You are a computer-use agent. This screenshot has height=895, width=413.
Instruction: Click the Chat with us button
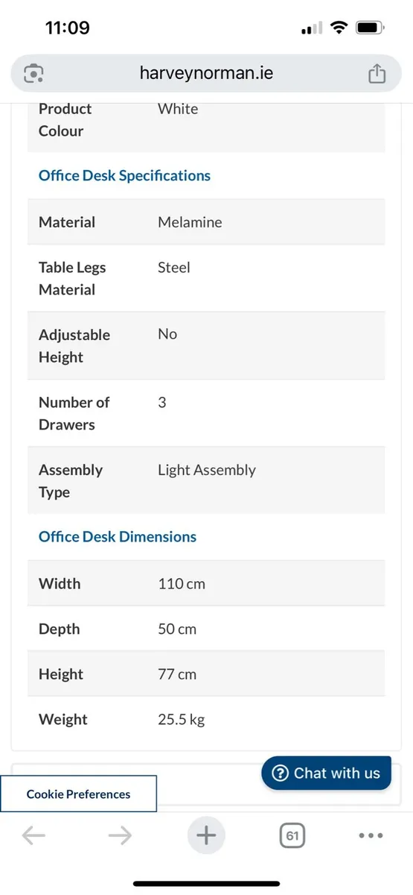coord(326,773)
